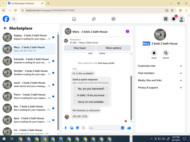The image size is (190, 142).
Task: Record a voice clip with the microphone icon
Action: 66,128
